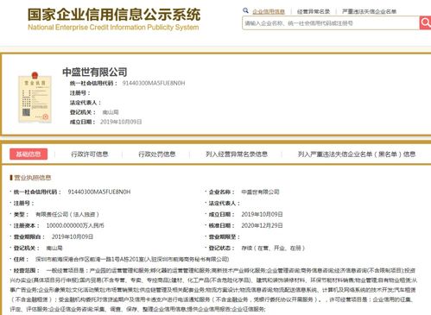Screen dimensions: 431x315
Task: Focus the enterprise name search field
Action: coord(331,23)
